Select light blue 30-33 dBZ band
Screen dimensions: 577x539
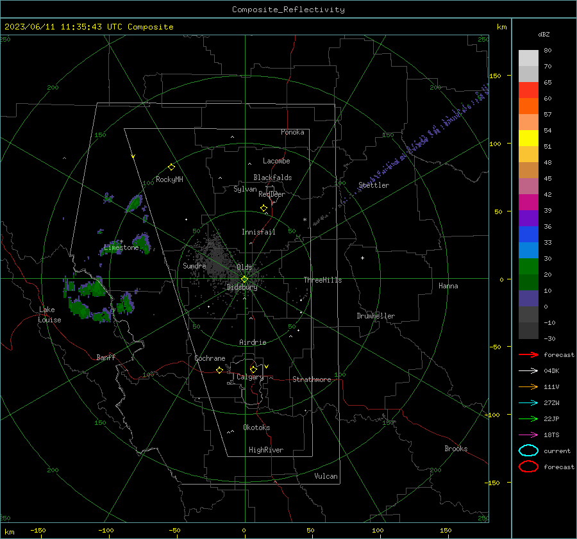[x=528, y=251]
